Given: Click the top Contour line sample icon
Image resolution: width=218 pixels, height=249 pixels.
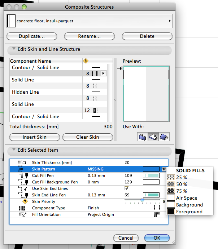Looking at the screenshot, I should tap(96, 67).
